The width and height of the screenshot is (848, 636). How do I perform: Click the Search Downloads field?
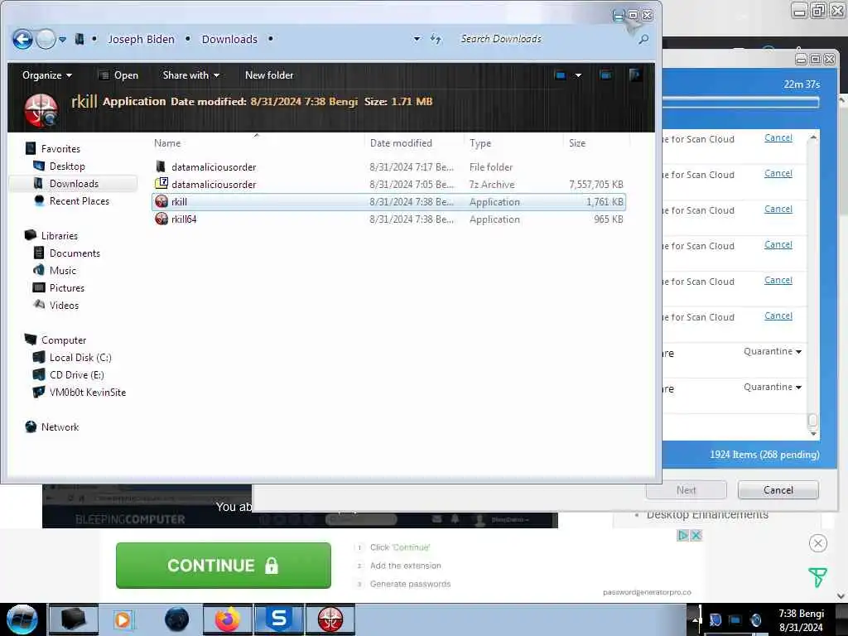(x=545, y=39)
